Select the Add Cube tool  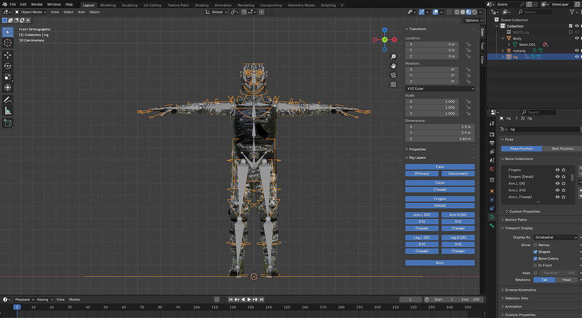click(x=7, y=123)
